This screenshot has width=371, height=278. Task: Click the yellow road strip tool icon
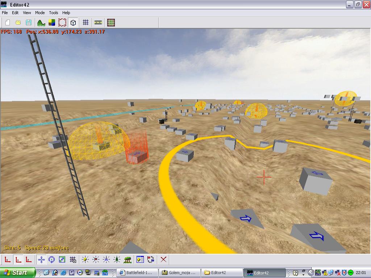coord(98,22)
